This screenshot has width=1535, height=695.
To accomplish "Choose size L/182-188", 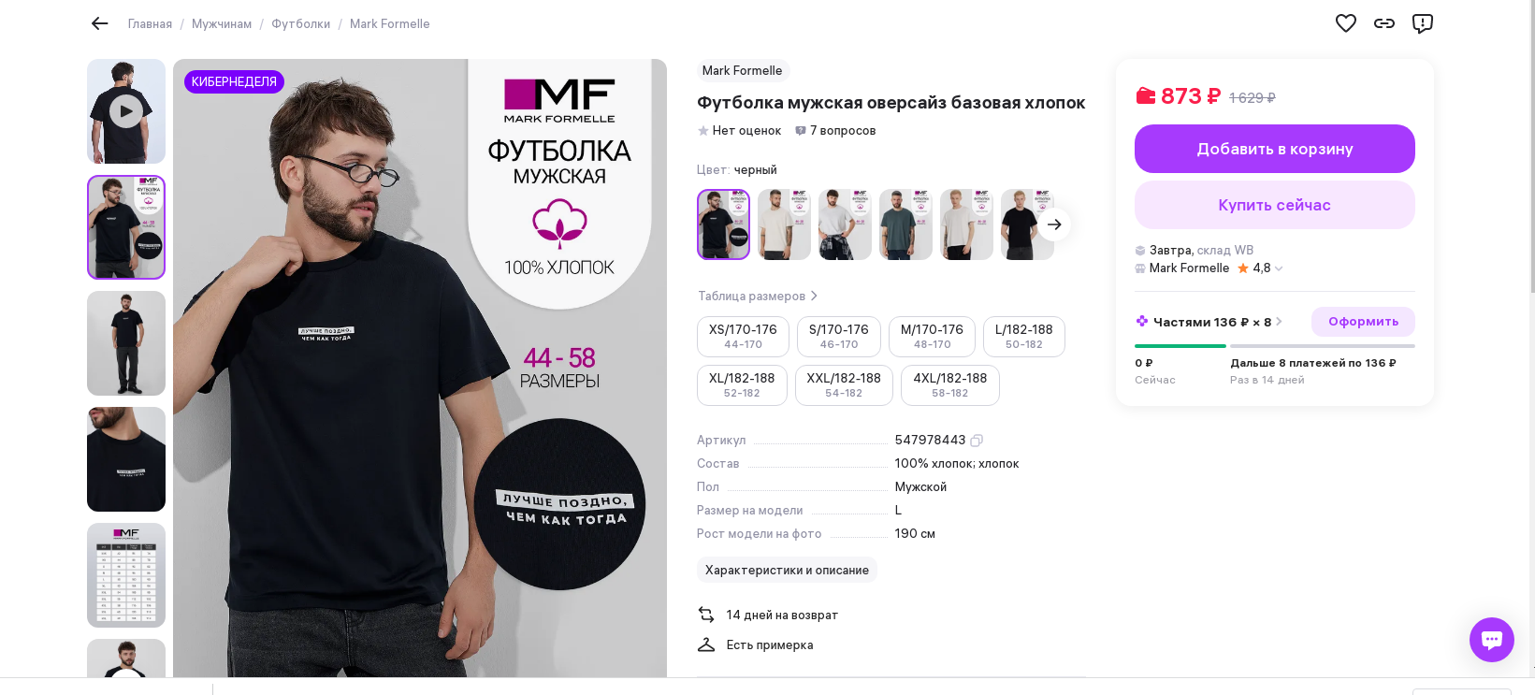I will 1023,337.
